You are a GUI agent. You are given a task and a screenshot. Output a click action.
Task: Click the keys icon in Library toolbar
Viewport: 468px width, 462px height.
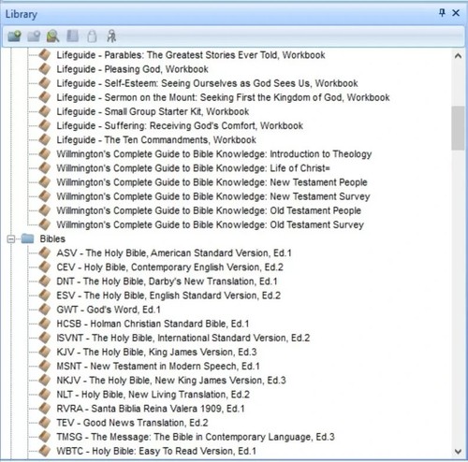click(x=111, y=36)
